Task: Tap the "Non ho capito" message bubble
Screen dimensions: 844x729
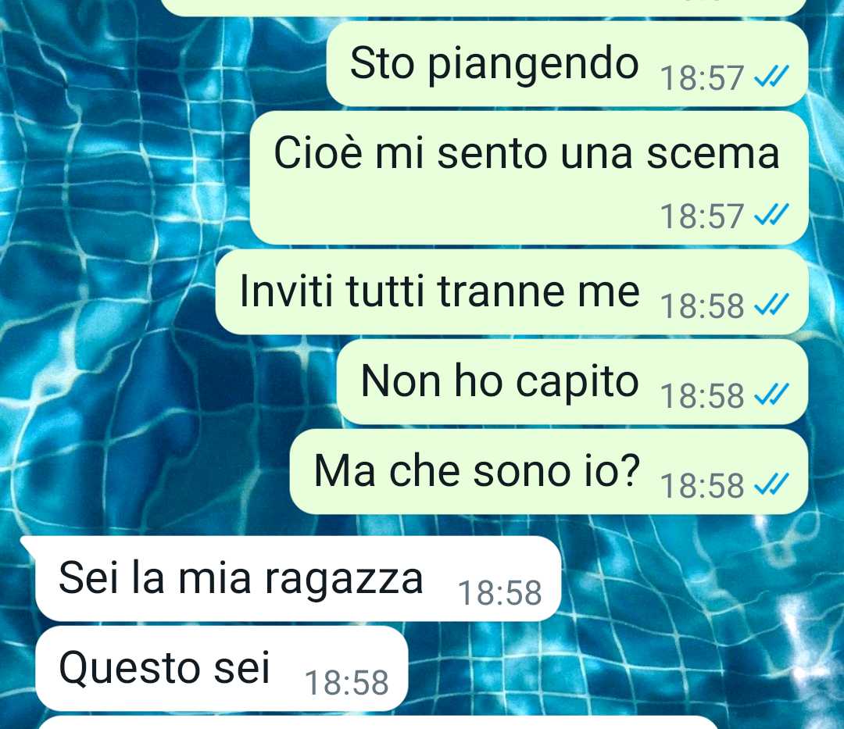Action: pyautogui.click(x=572, y=382)
